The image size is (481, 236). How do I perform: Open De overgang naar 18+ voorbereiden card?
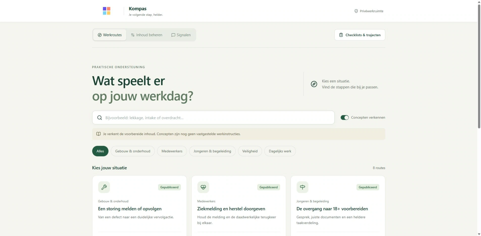[x=338, y=206]
